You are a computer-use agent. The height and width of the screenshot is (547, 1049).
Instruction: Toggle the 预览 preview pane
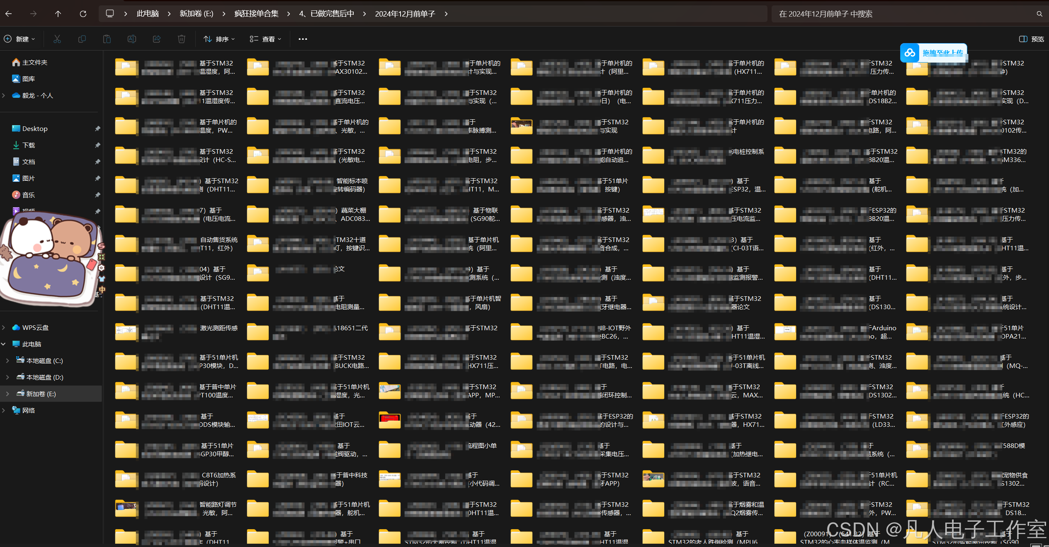[x=1031, y=39]
